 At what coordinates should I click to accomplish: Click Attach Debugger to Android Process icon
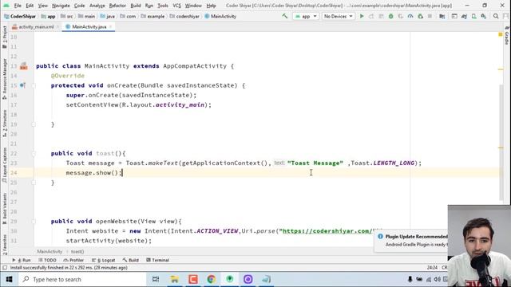421,16
